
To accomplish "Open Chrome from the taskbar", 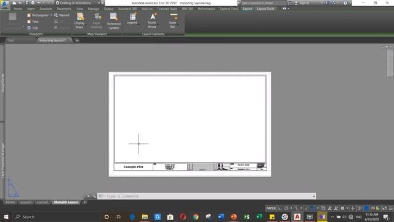I will click(196, 216).
